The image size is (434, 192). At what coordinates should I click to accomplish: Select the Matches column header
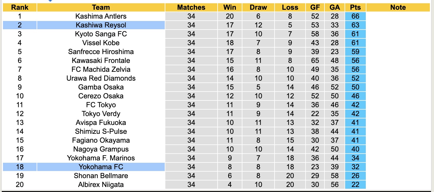(191, 7)
